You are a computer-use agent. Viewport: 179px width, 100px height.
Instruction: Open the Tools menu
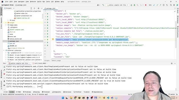(x=48, y=2)
